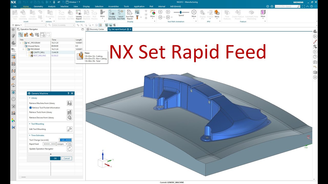The width and height of the screenshot is (328, 184).
Task: Click the Tool Change seconds field
Action: (x=66, y=140)
